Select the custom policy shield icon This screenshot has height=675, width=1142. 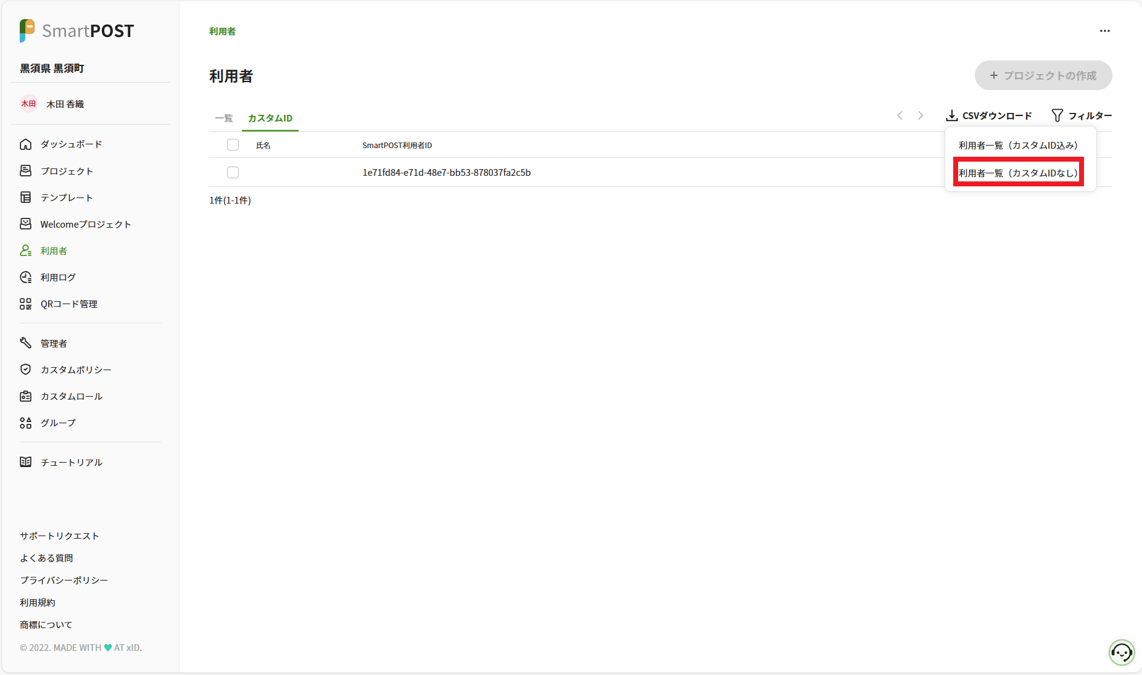pyautogui.click(x=25, y=370)
